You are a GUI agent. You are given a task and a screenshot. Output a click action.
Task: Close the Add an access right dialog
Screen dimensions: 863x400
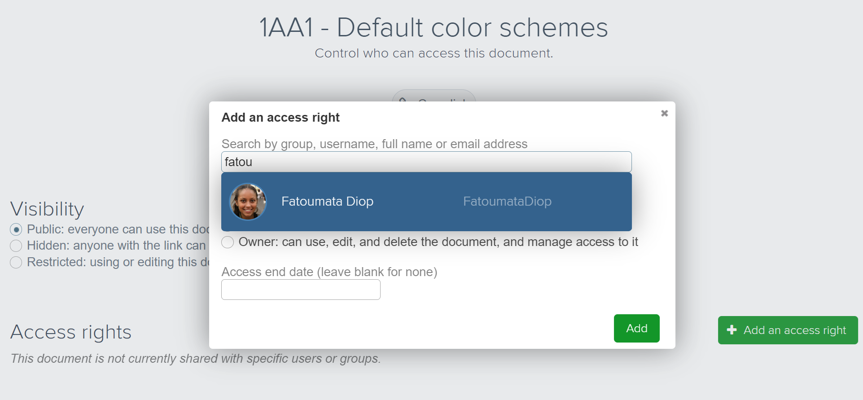(664, 113)
